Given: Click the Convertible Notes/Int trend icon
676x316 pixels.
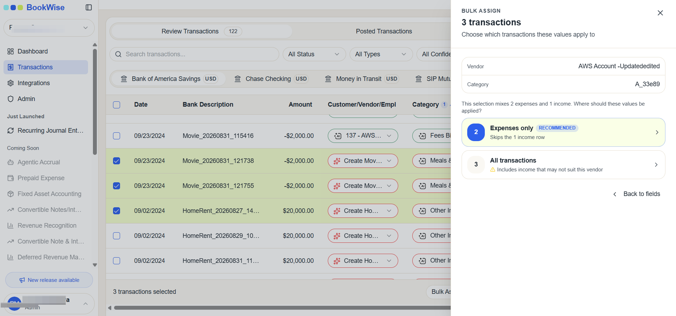Looking at the screenshot, I should click(11, 210).
